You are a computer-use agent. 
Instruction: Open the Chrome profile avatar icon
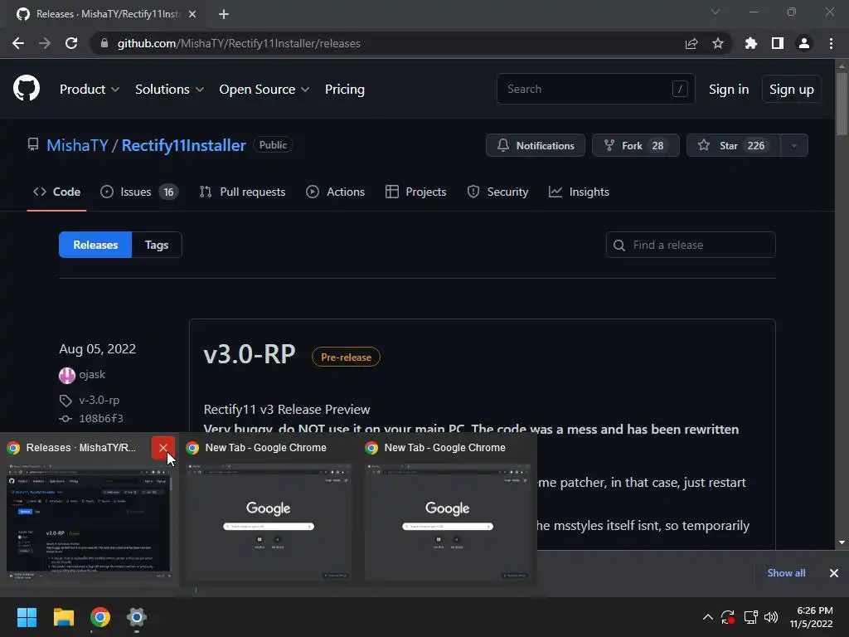tap(804, 43)
